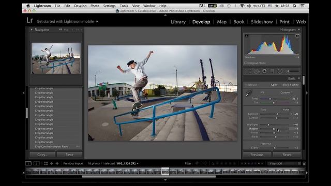Collapse the Basic panel triangle
331x186 pixels.
point(299,78)
